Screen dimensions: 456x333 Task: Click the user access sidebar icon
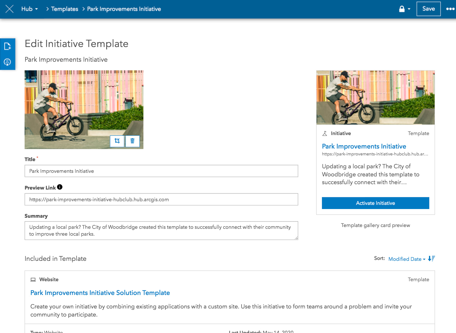coord(7,62)
